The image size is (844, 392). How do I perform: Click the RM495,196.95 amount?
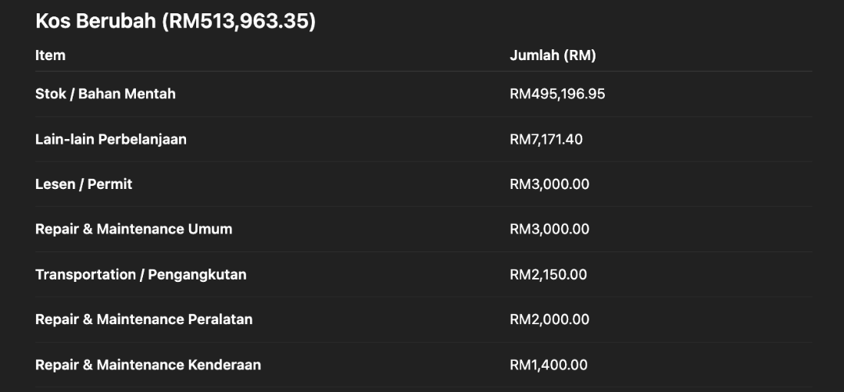(x=557, y=94)
